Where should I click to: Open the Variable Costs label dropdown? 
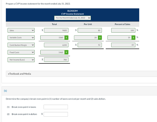[x=21, y=38]
